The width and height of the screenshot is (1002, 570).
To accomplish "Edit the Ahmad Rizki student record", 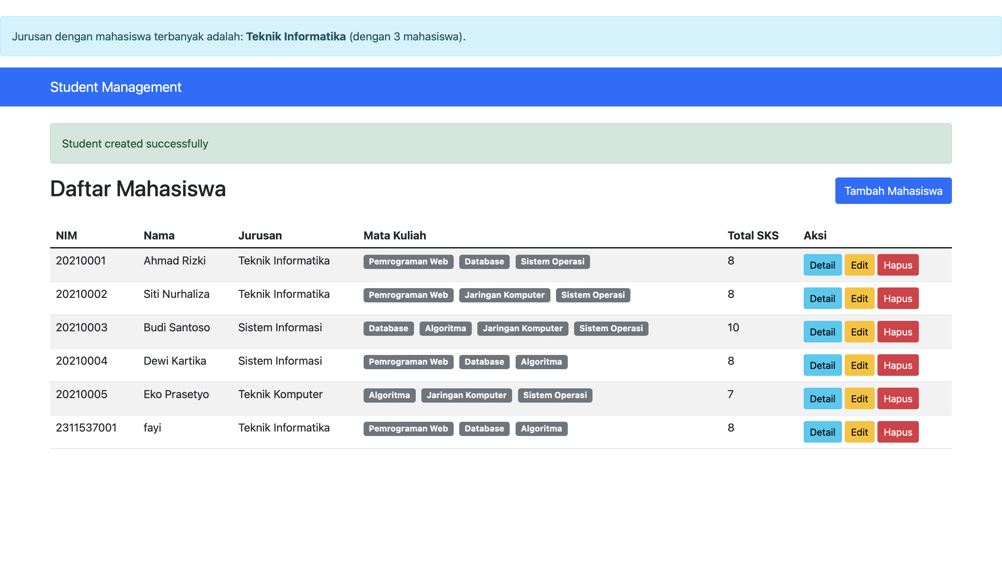I will click(859, 265).
